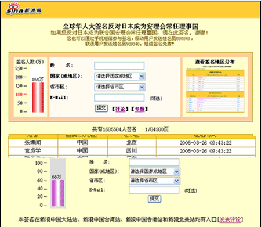Open the 专题 special topic link
Screen dimensions: 261x227
(140, 109)
